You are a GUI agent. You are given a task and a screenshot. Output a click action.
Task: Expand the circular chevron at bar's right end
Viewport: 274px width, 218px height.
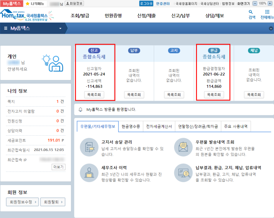[x=271, y=28]
